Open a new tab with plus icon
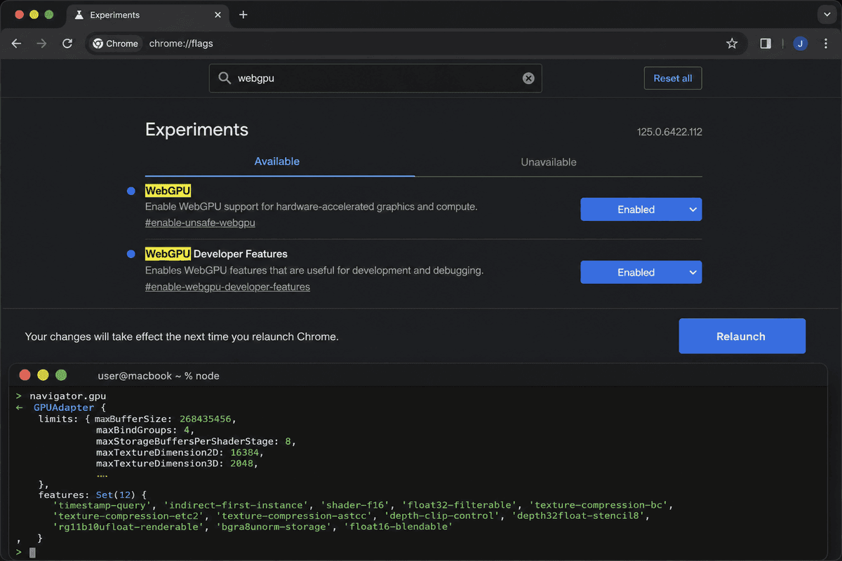Image resolution: width=842 pixels, height=561 pixels. (243, 15)
